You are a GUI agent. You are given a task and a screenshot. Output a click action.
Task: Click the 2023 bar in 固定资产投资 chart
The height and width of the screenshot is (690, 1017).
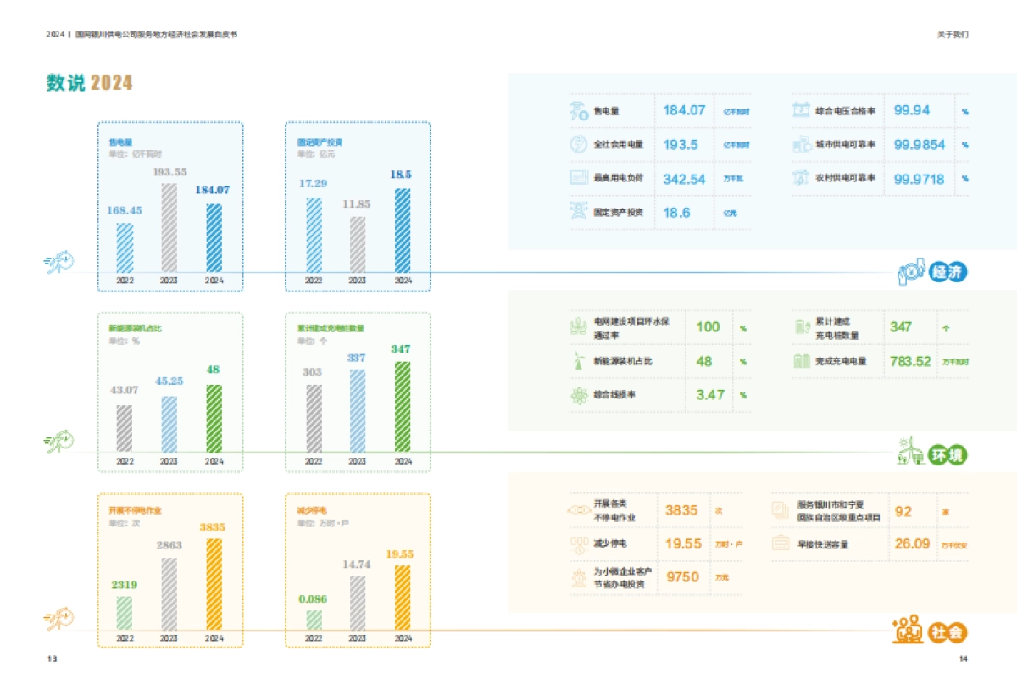pos(358,244)
